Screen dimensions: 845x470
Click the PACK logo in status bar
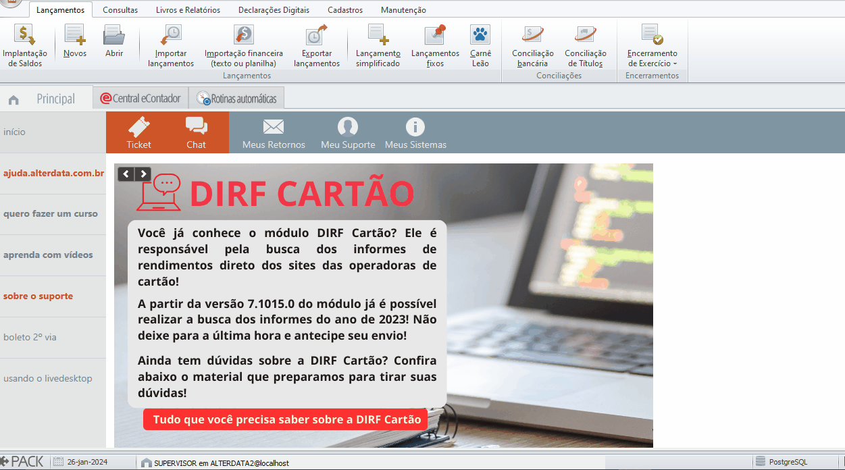[x=22, y=462]
